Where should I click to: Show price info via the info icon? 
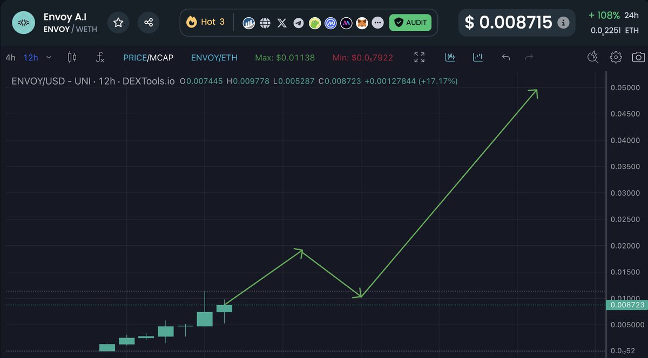(x=563, y=23)
